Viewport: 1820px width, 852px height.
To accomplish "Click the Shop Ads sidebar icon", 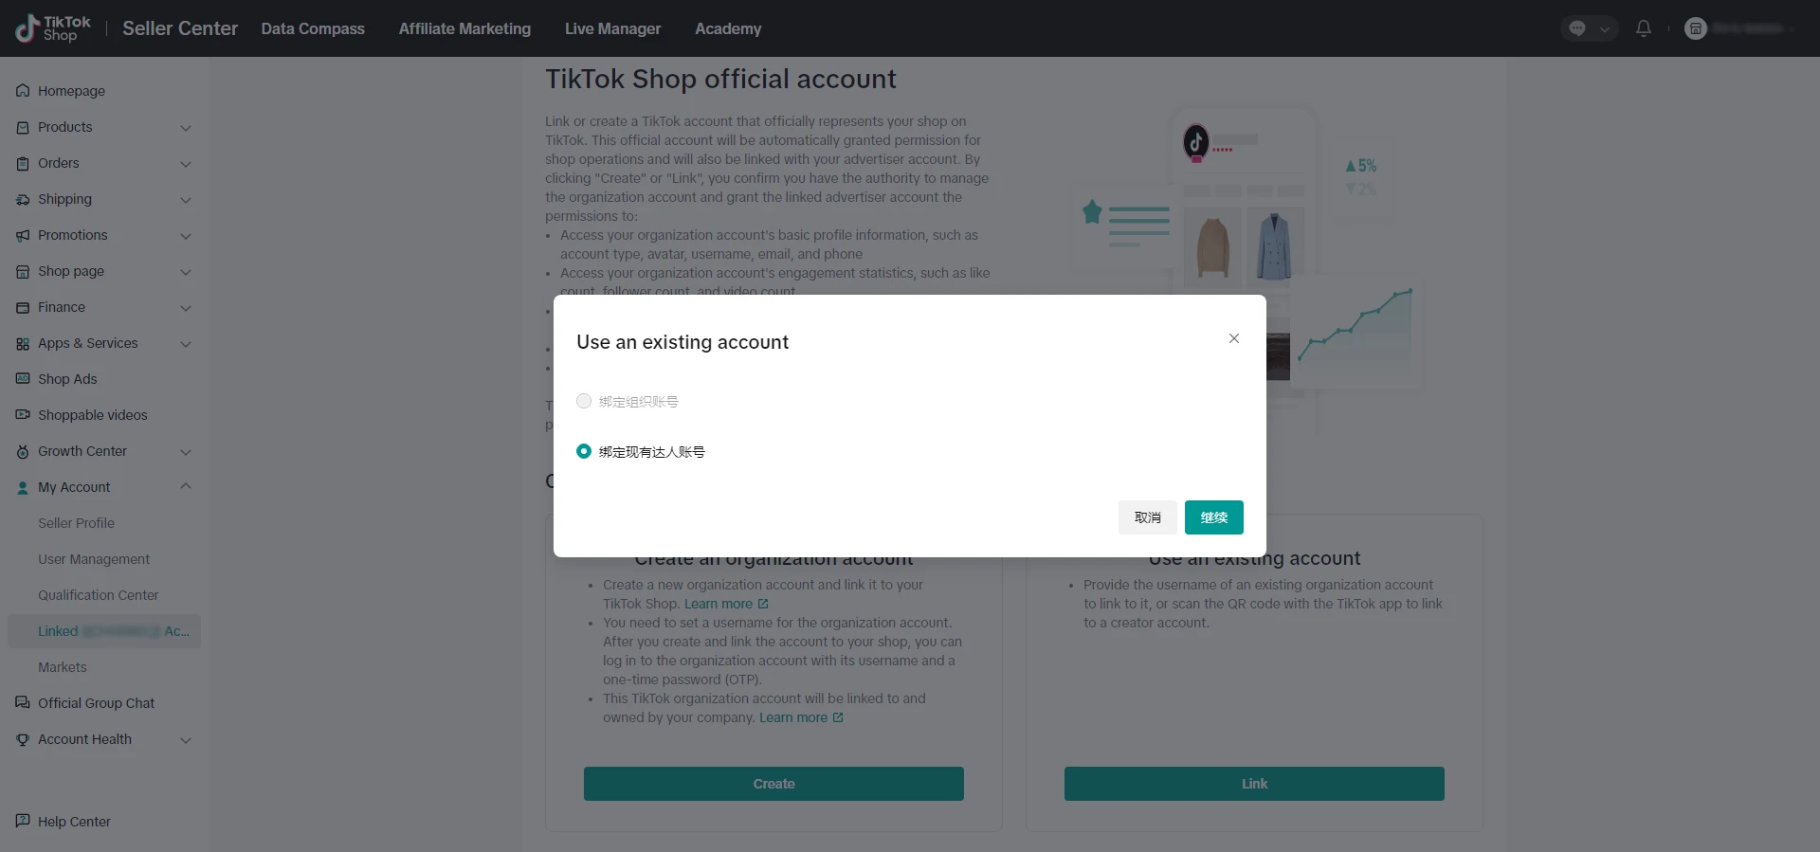I will tap(23, 379).
